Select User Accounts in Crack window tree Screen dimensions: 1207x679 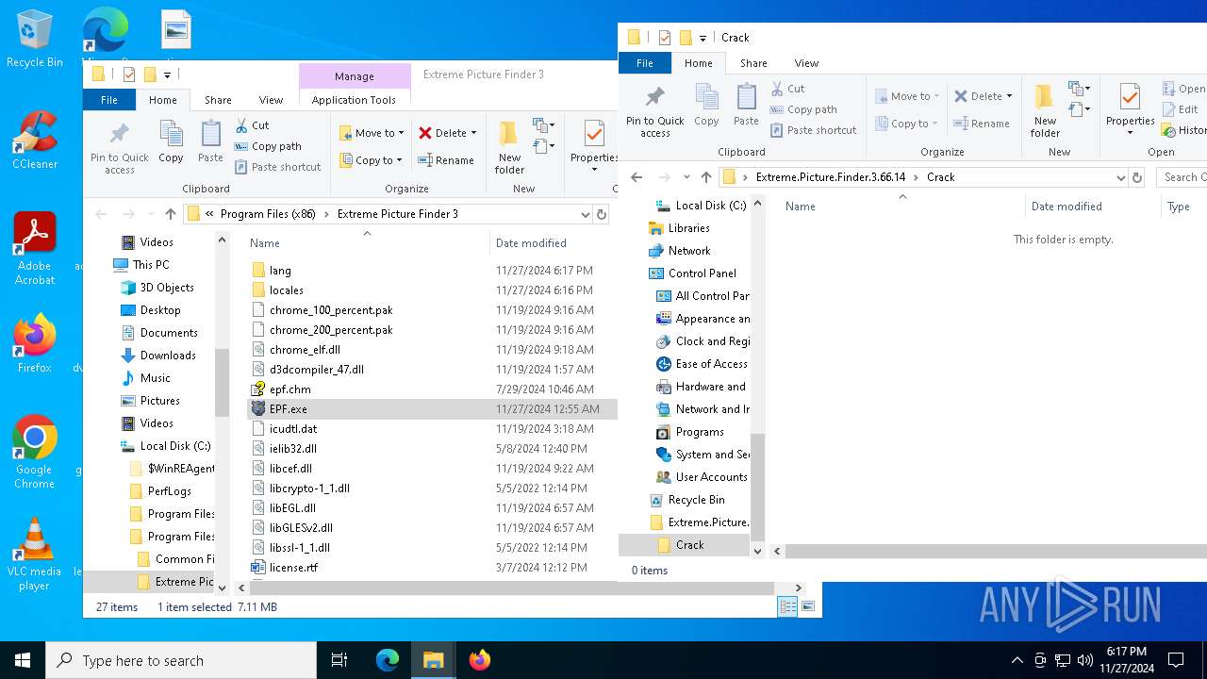(711, 477)
